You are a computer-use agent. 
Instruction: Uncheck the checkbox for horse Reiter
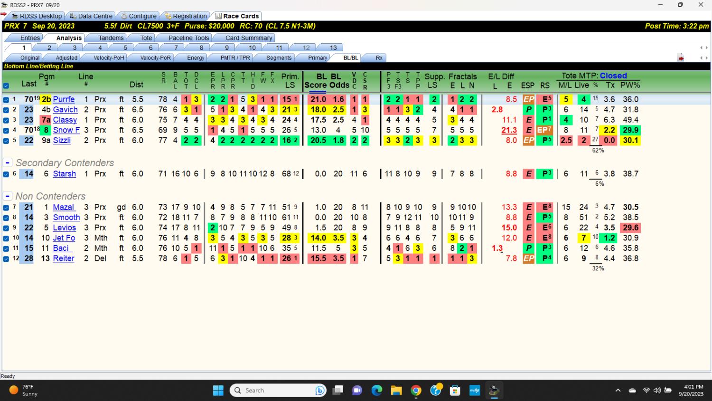(6, 259)
